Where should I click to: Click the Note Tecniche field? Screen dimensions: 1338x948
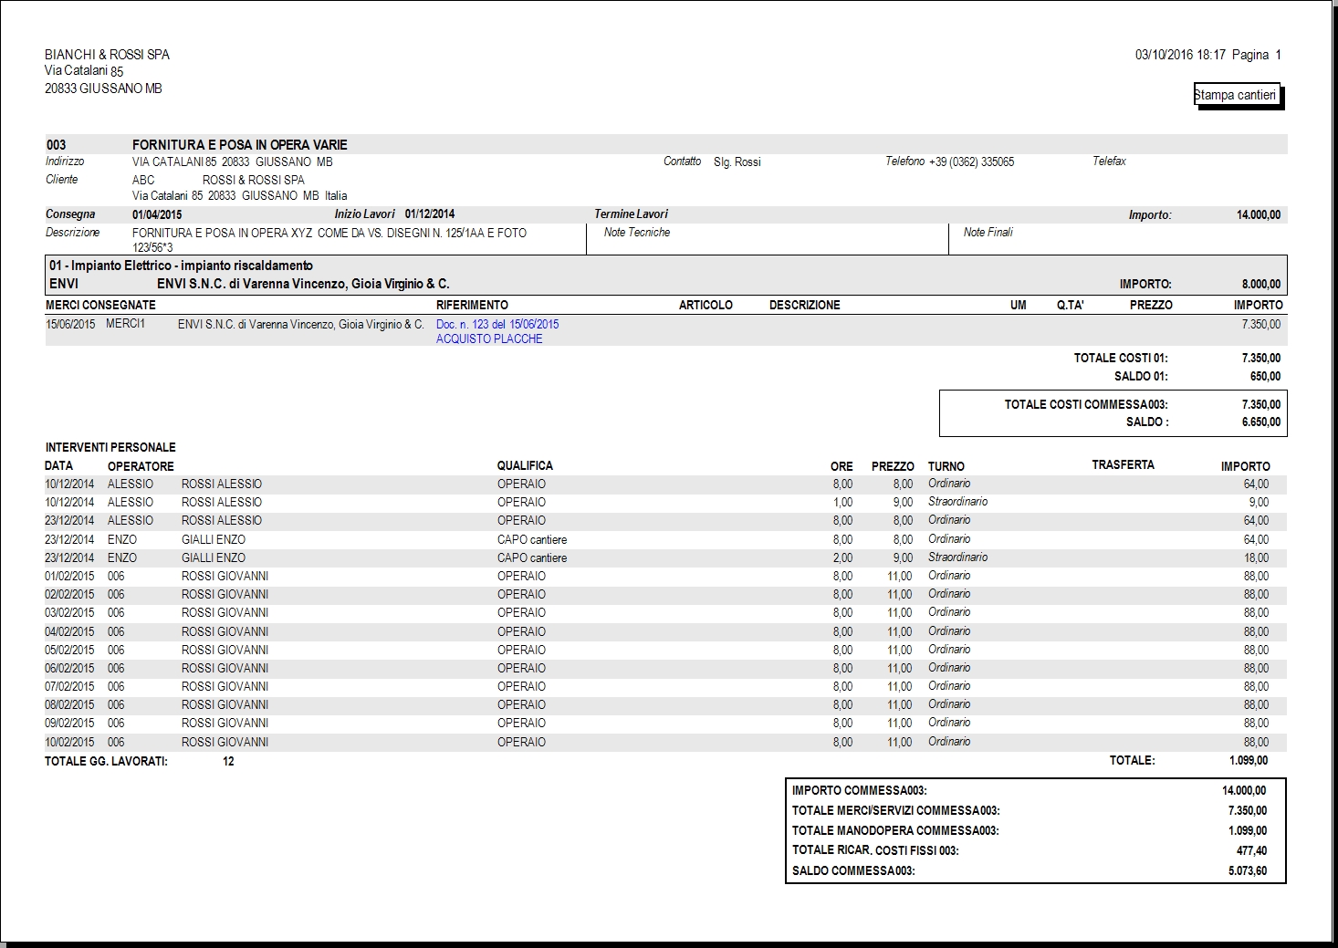coord(768,240)
